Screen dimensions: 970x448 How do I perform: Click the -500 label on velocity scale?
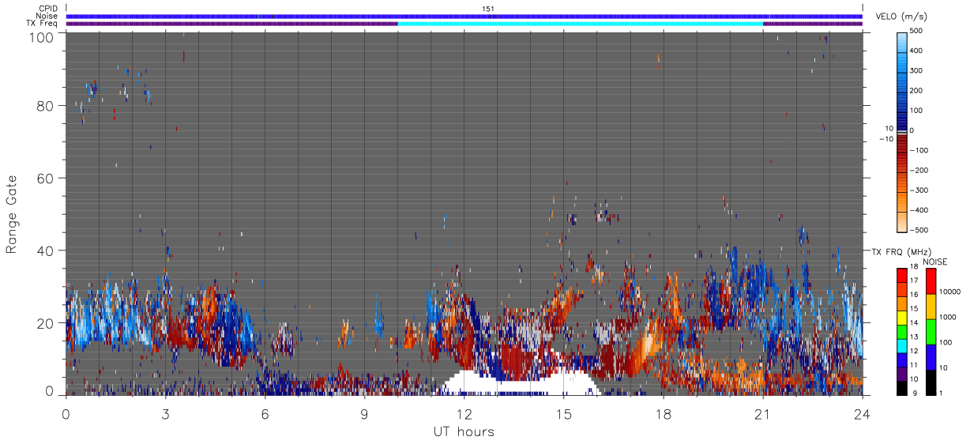(x=919, y=230)
